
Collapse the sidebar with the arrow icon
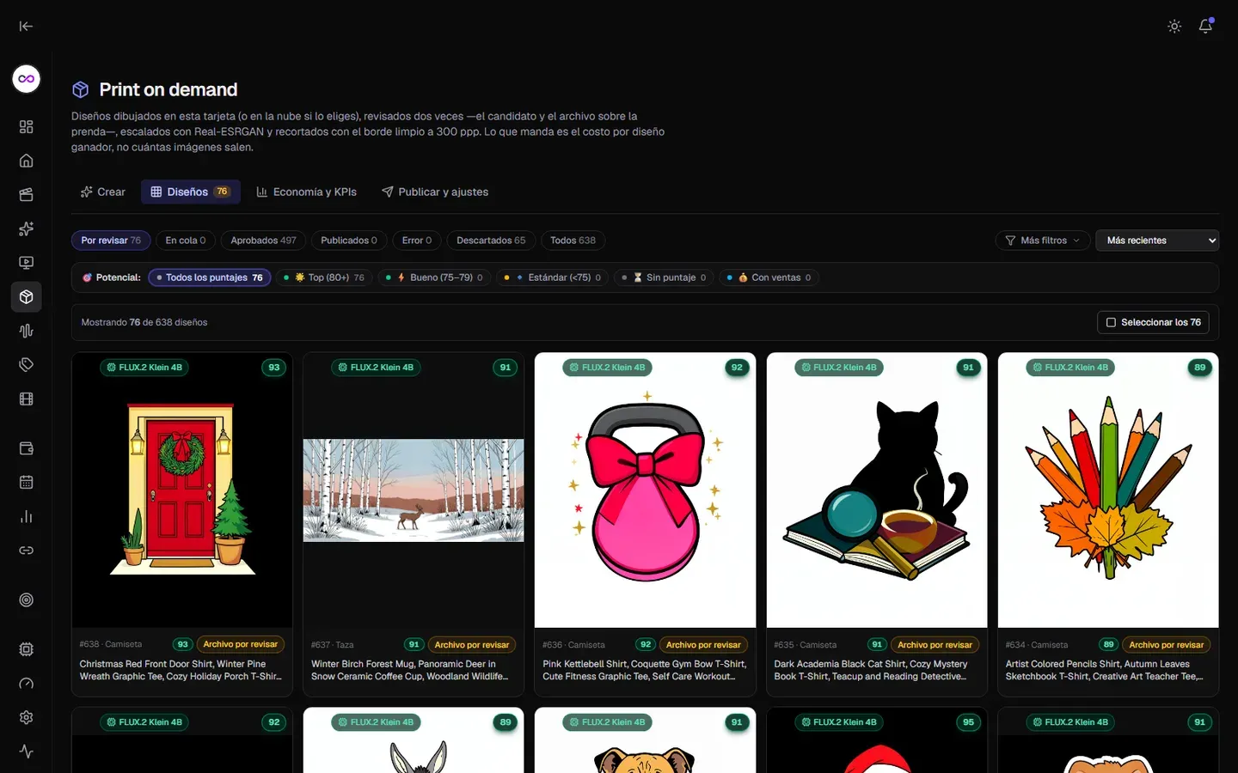(x=26, y=26)
